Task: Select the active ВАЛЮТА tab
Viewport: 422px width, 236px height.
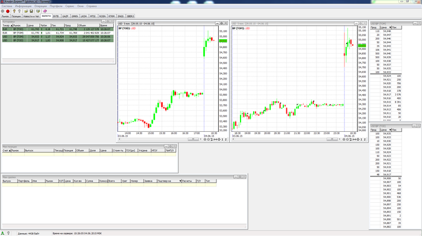Action: (46, 16)
